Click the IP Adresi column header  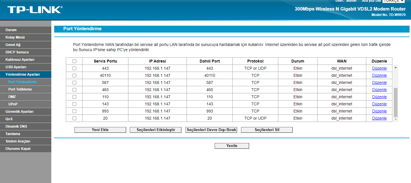tap(157, 61)
